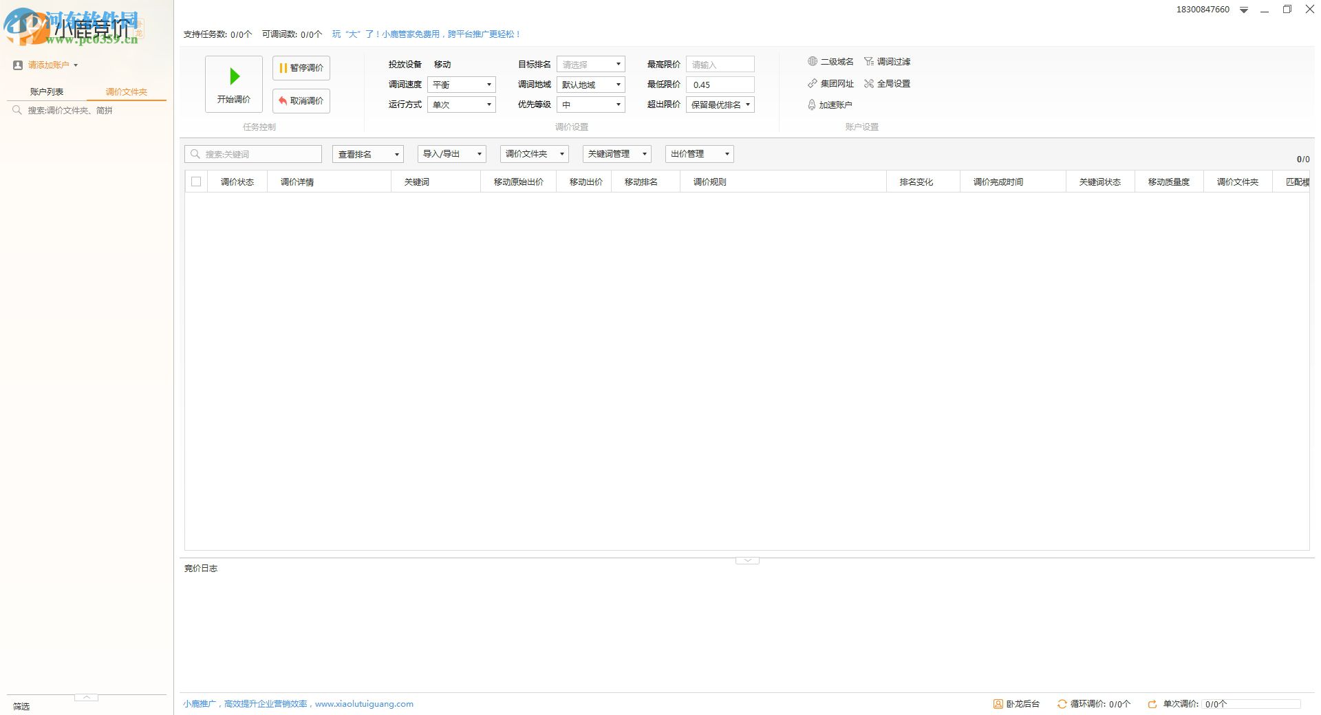Sort by the 调价状态 column header
Image resolution: width=1321 pixels, height=715 pixels.
click(x=237, y=182)
